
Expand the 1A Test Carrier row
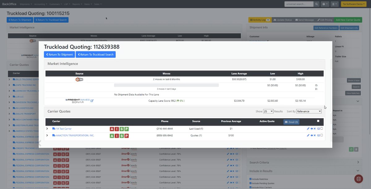pos(47,129)
